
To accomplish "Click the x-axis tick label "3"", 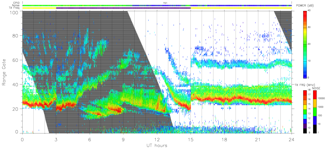I will [x=56, y=140].
